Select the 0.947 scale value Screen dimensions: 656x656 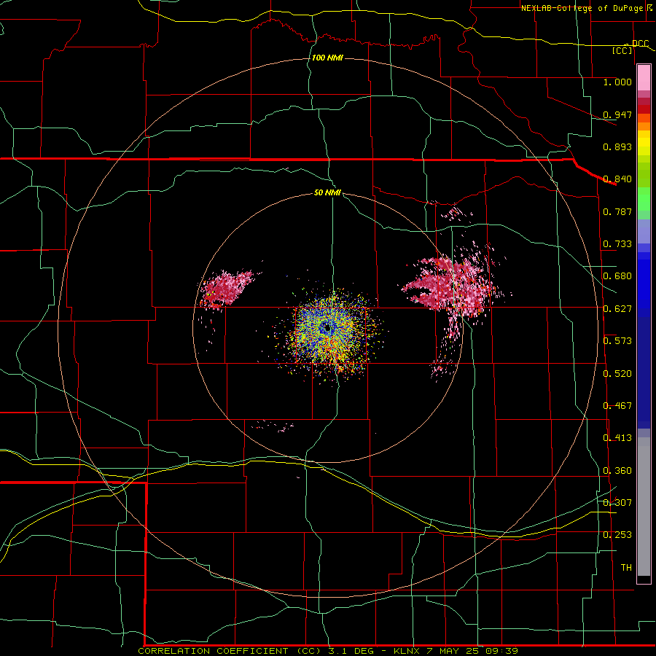coord(617,114)
